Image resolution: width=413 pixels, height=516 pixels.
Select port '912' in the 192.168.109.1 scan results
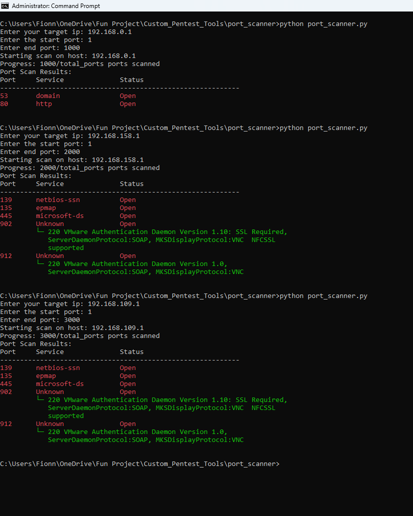pyautogui.click(x=6, y=424)
